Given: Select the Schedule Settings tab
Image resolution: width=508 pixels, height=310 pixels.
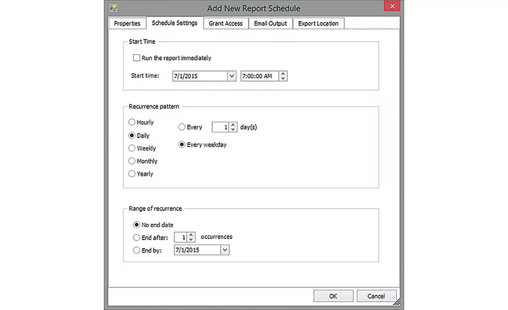Looking at the screenshot, I should tap(174, 23).
